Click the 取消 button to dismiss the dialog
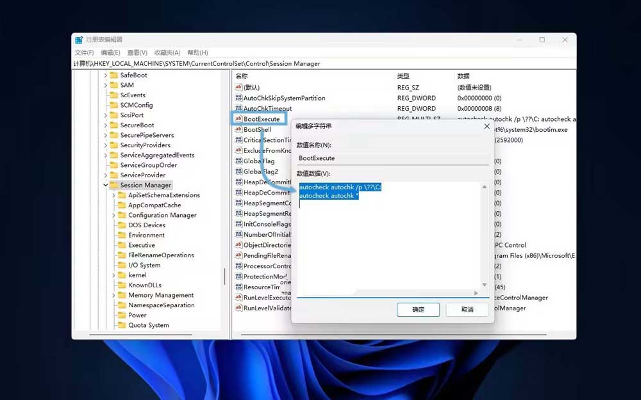The width and height of the screenshot is (641, 400). click(x=467, y=310)
